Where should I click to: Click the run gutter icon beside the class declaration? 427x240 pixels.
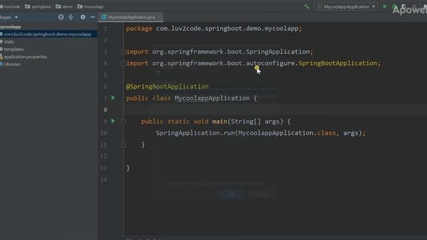[x=113, y=98]
